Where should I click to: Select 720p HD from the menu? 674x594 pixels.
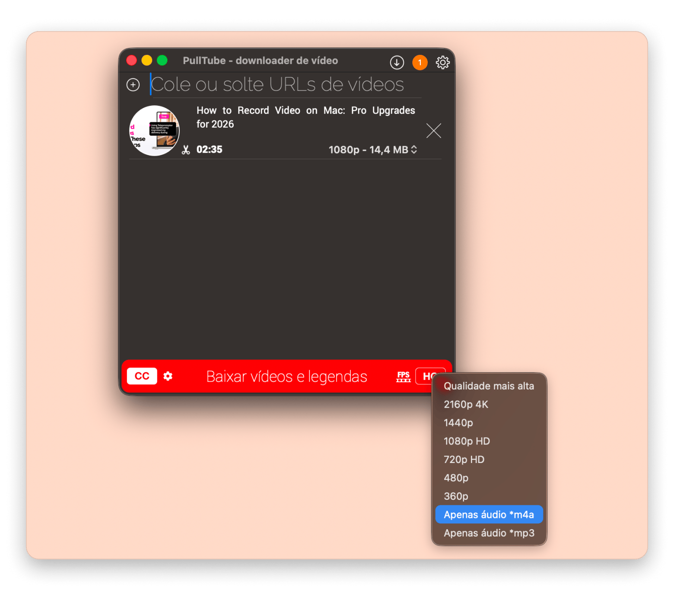tap(489, 460)
